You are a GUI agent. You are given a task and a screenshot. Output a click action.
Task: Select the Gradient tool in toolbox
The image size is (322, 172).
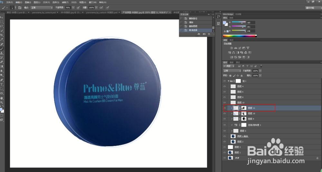pyautogui.click(x=2, y=66)
